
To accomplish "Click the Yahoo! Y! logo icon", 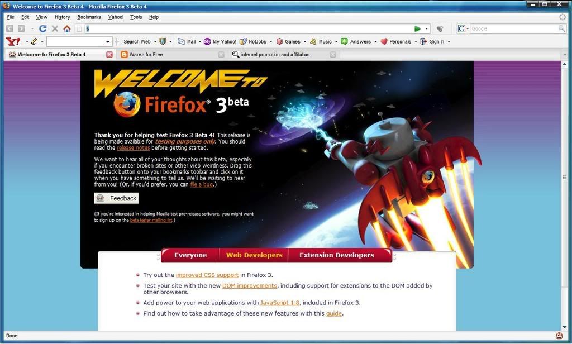I will (x=13, y=41).
